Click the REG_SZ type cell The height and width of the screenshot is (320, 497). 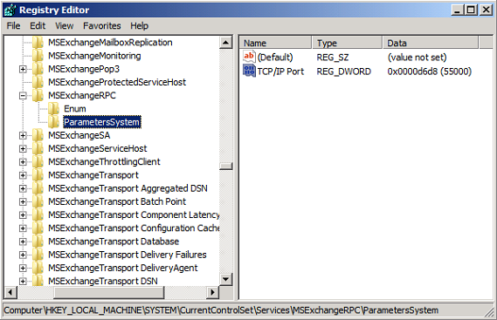pyautogui.click(x=333, y=58)
